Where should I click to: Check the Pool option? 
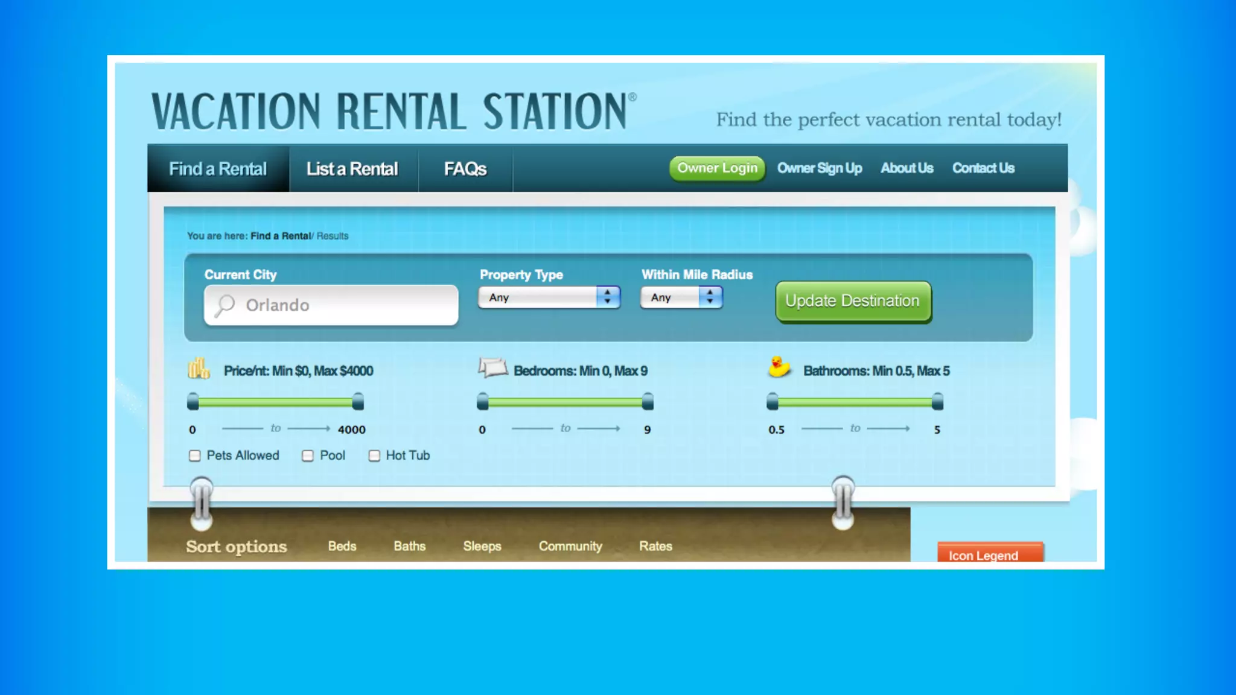tap(308, 456)
